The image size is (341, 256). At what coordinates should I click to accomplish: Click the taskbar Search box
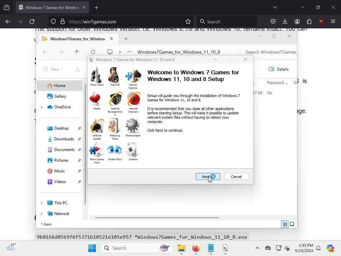click(137, 248)
